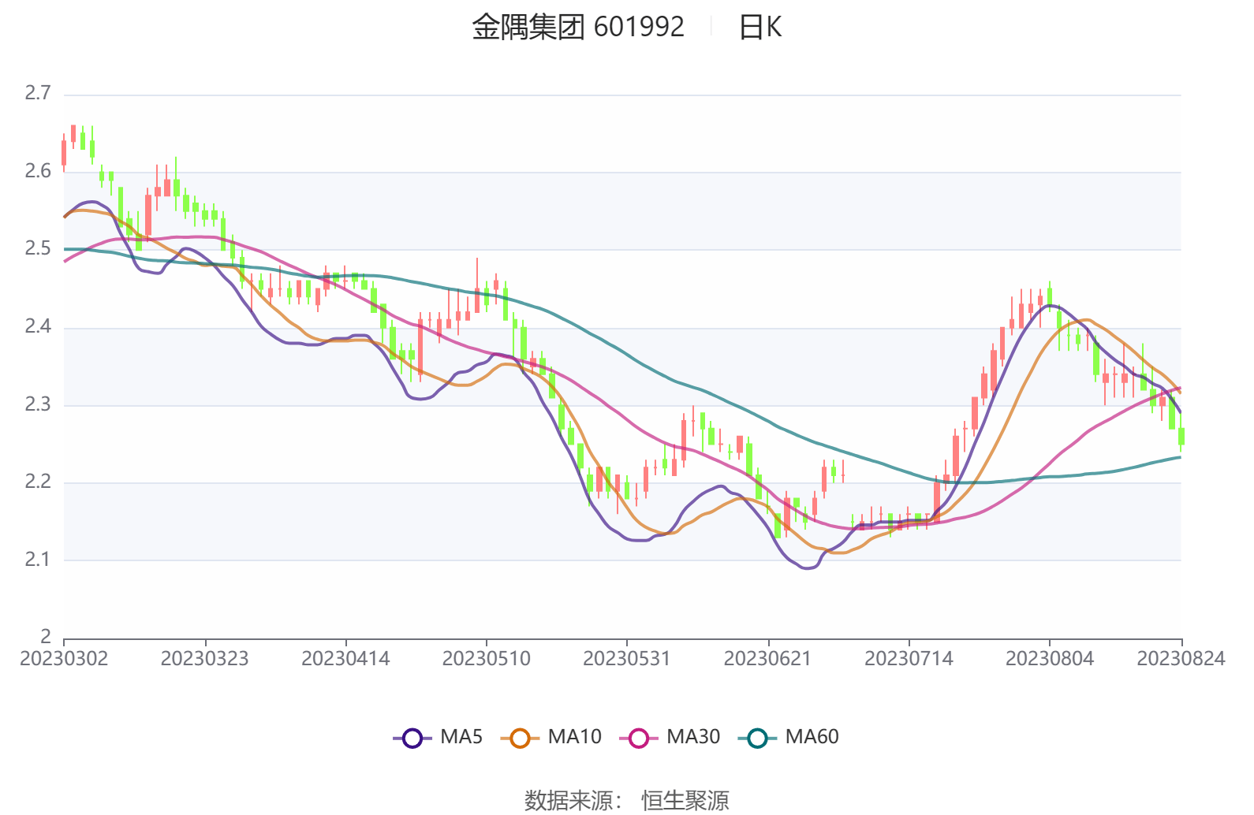1254x815 pixels.
Task: Click the 日K label in title
Action: click(760, 27)
